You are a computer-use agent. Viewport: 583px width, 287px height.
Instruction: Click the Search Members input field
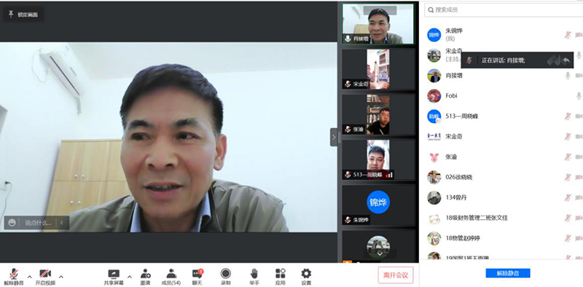click(x=504, y=9)
